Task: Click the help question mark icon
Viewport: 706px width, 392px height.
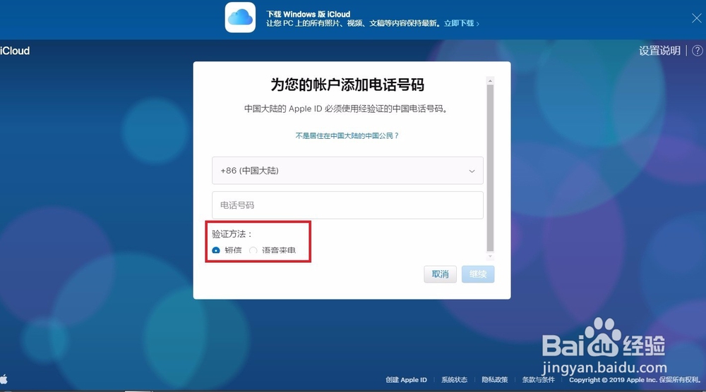Action: pyautogui.click(x=697, y=51)
